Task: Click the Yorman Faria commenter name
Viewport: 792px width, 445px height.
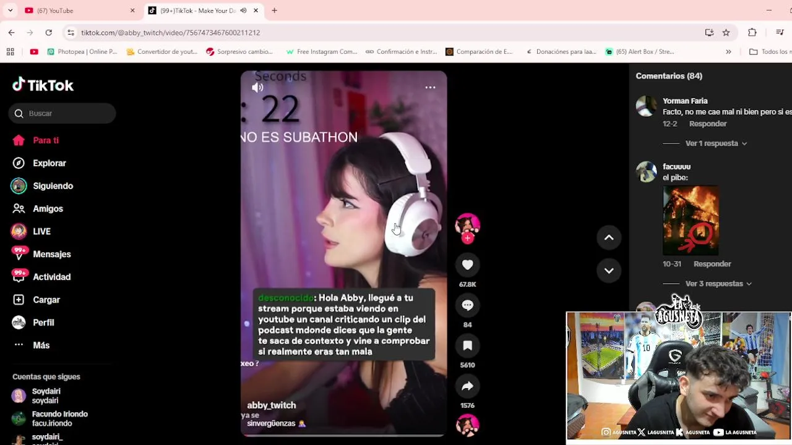Action: point(685,101)
